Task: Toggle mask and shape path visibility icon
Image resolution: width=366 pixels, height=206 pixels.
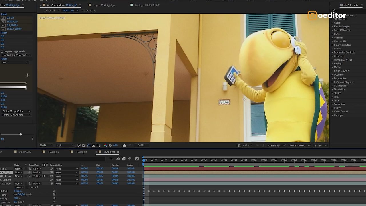Action: click(89, 146)
